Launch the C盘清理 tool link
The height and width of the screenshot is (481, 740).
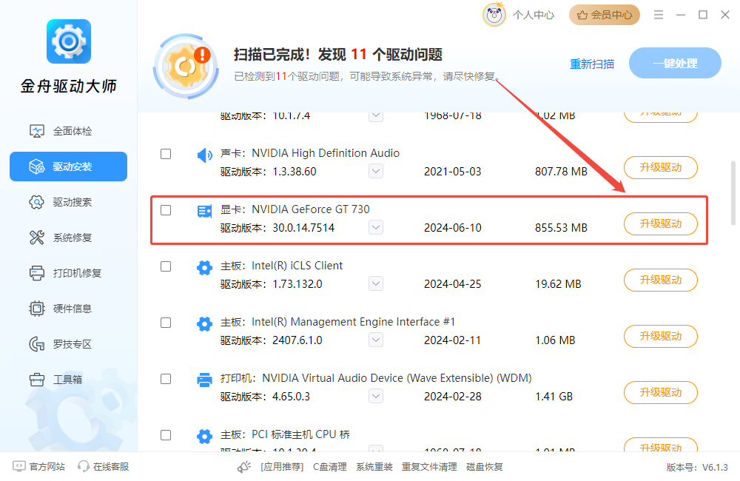coord(330,467)
